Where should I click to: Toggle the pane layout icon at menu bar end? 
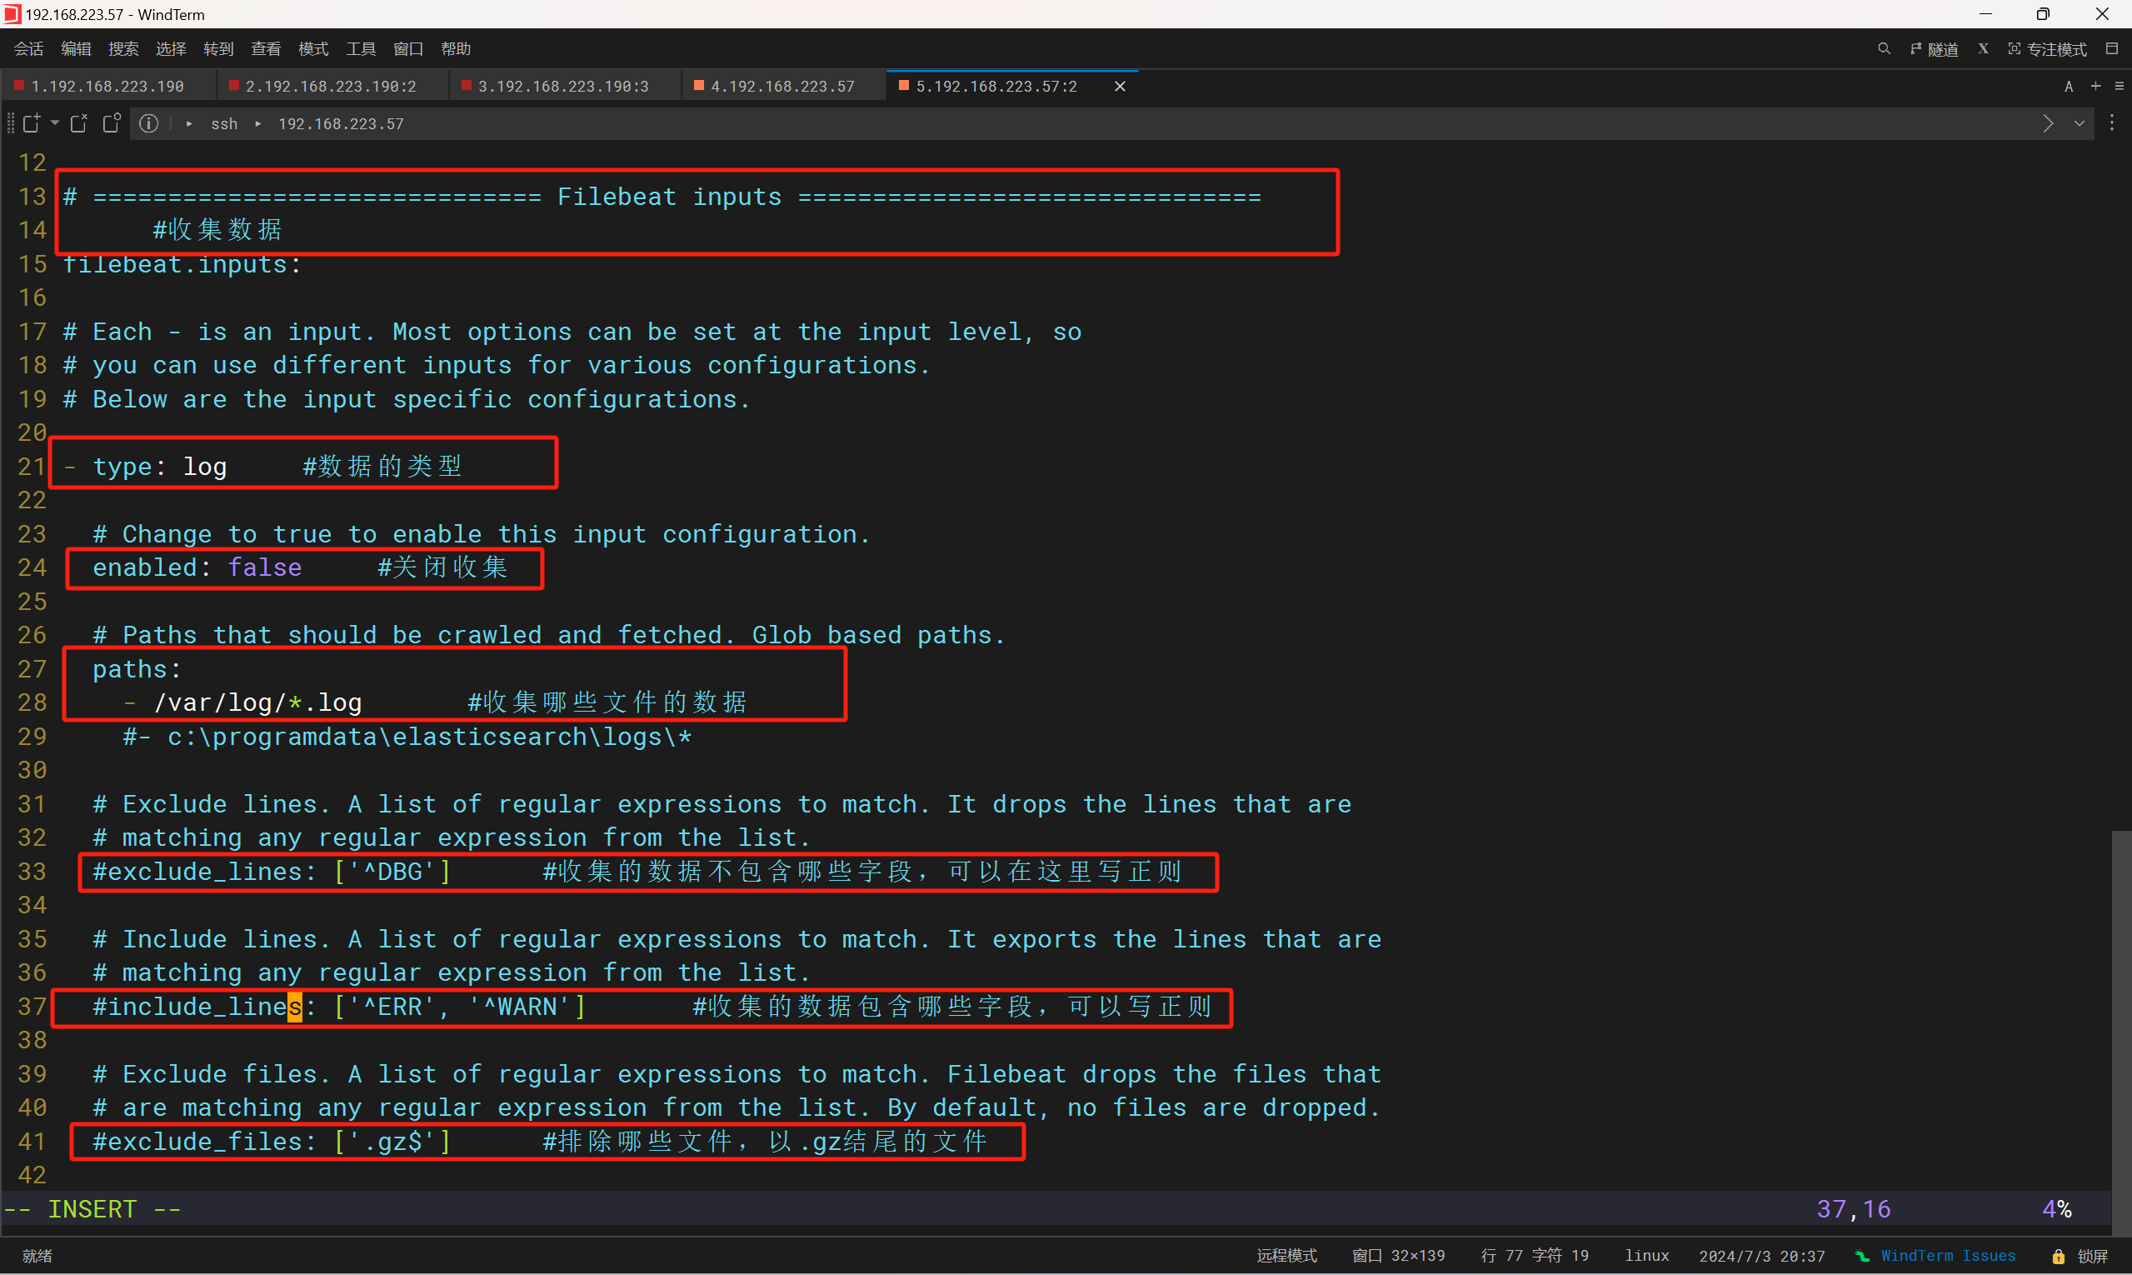click(x=2111, y=49)
